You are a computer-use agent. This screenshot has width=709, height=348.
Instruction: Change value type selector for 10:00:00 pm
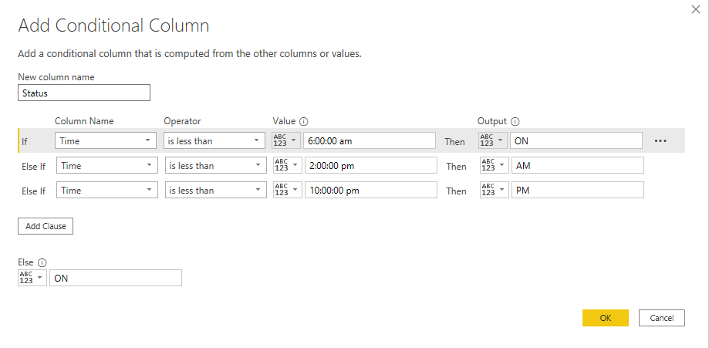[288, 191]
